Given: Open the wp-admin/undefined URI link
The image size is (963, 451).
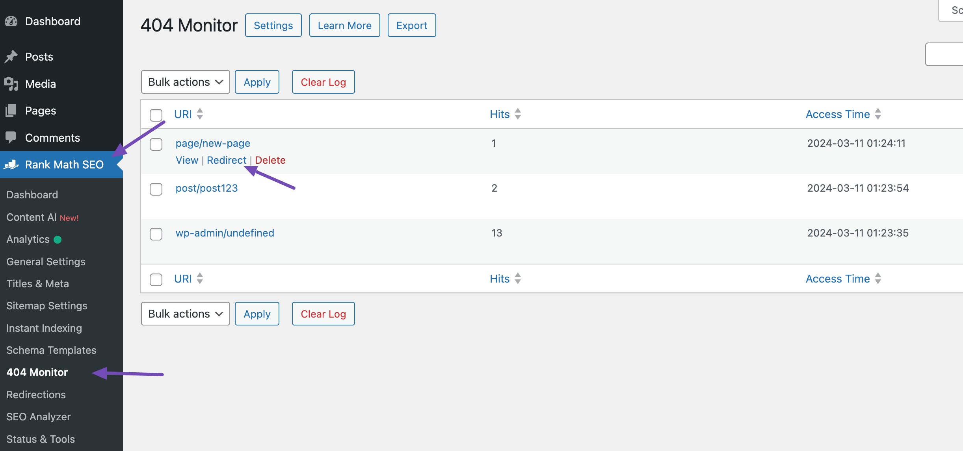Looking at the screenshot, I should coord(225,233).
